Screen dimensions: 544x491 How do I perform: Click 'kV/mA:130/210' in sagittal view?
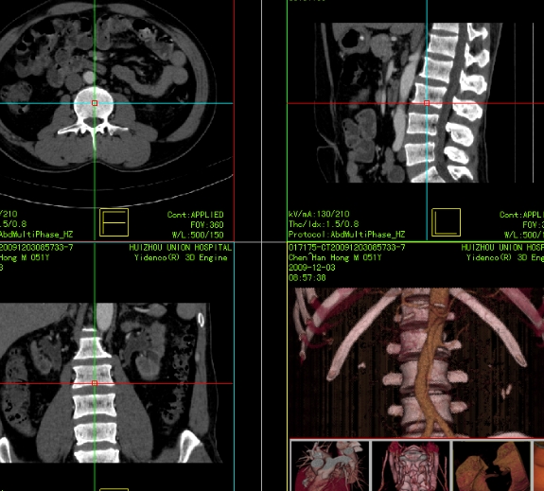319,214
